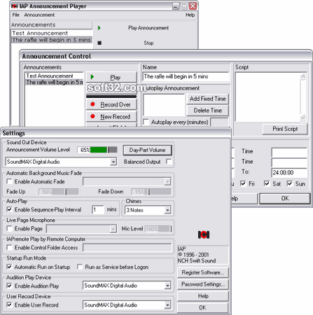The width and height of the screenshot is (313, 315).
Task: Open the Chimes 3 Notes dropdown
Action: point(167,210)
